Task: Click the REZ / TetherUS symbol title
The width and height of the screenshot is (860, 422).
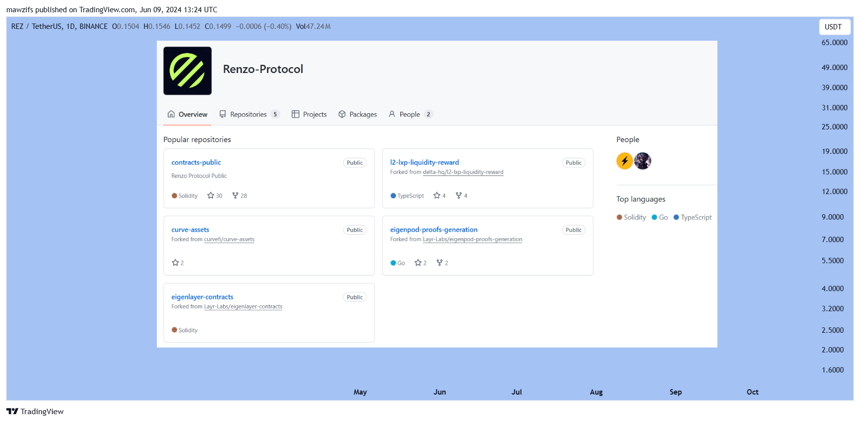Action: (59, 26)
